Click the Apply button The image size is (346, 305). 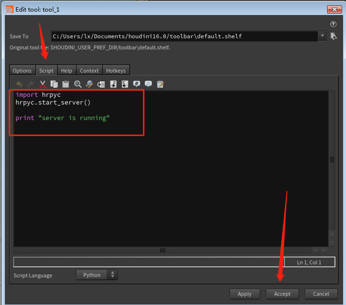click(x=245, y=294)
